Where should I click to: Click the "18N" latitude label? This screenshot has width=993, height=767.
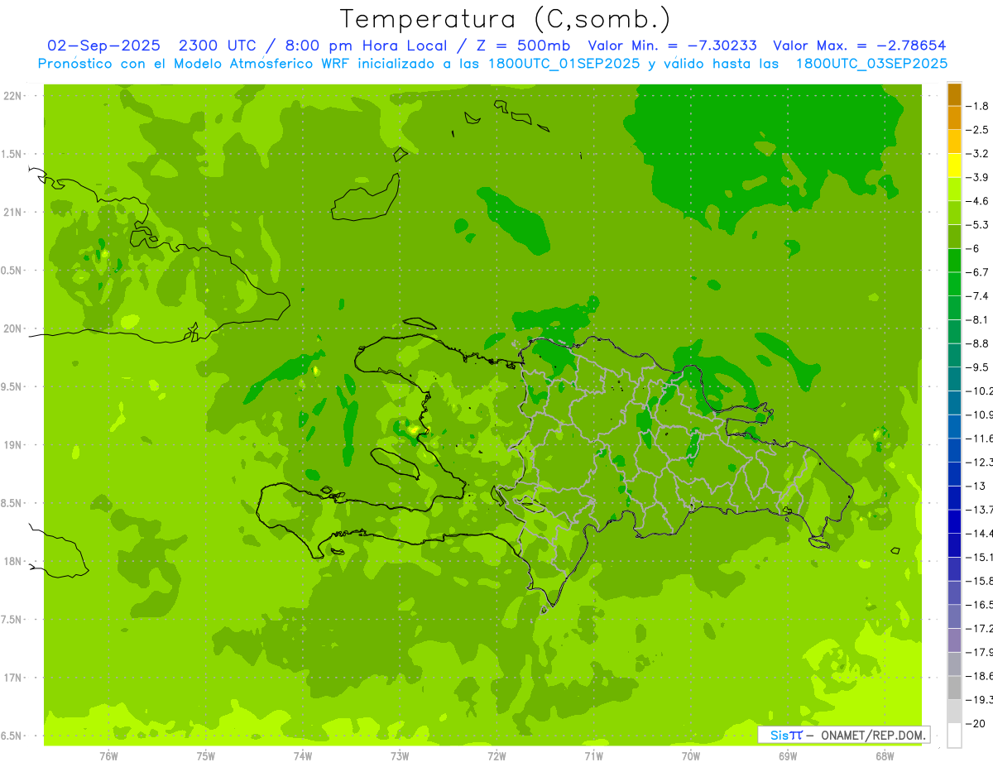click(13, 561)
